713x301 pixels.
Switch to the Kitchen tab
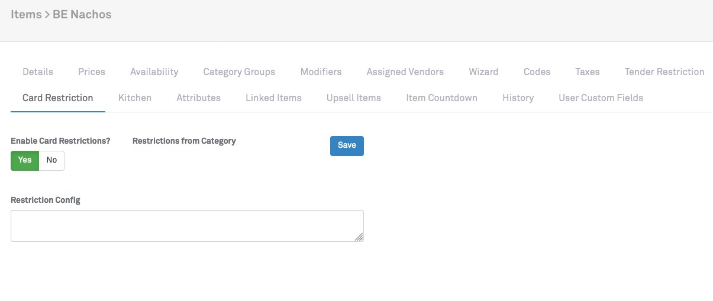tap(135, 98)
